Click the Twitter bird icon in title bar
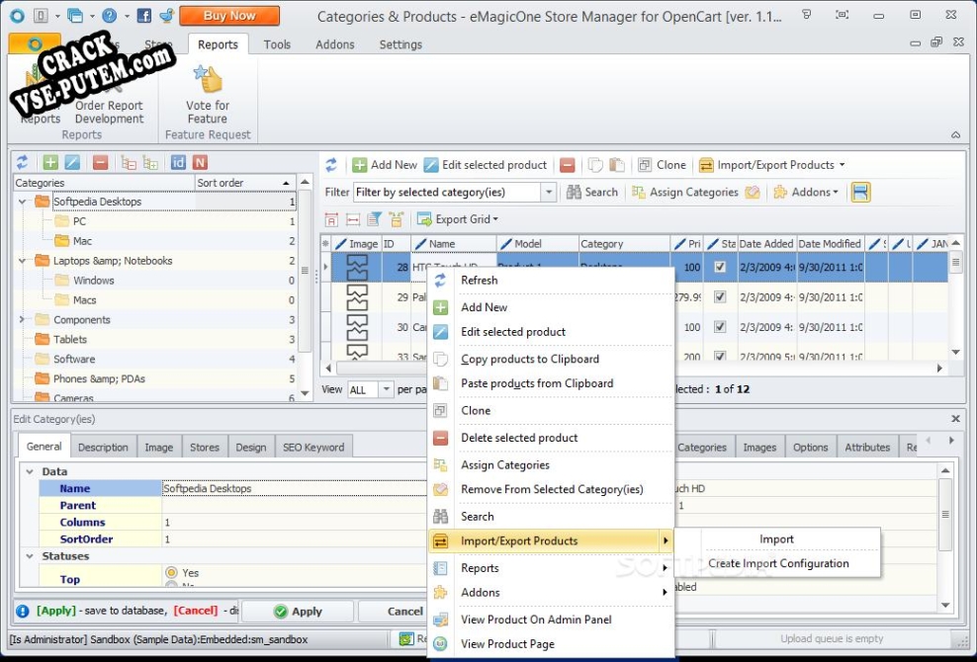 [167, 16]
